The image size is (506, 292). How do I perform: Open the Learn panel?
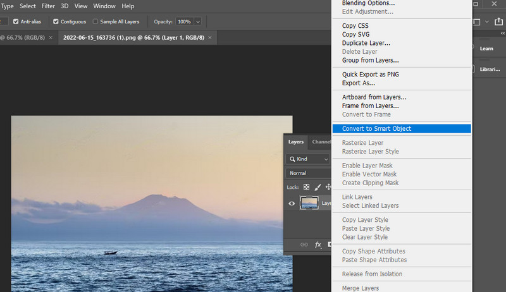(x=486, y=48)
